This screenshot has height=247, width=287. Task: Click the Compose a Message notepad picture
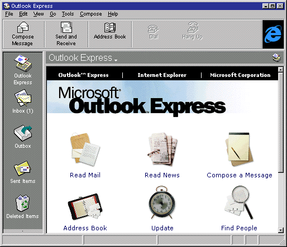pyautogui.click(x=240, y=149)
